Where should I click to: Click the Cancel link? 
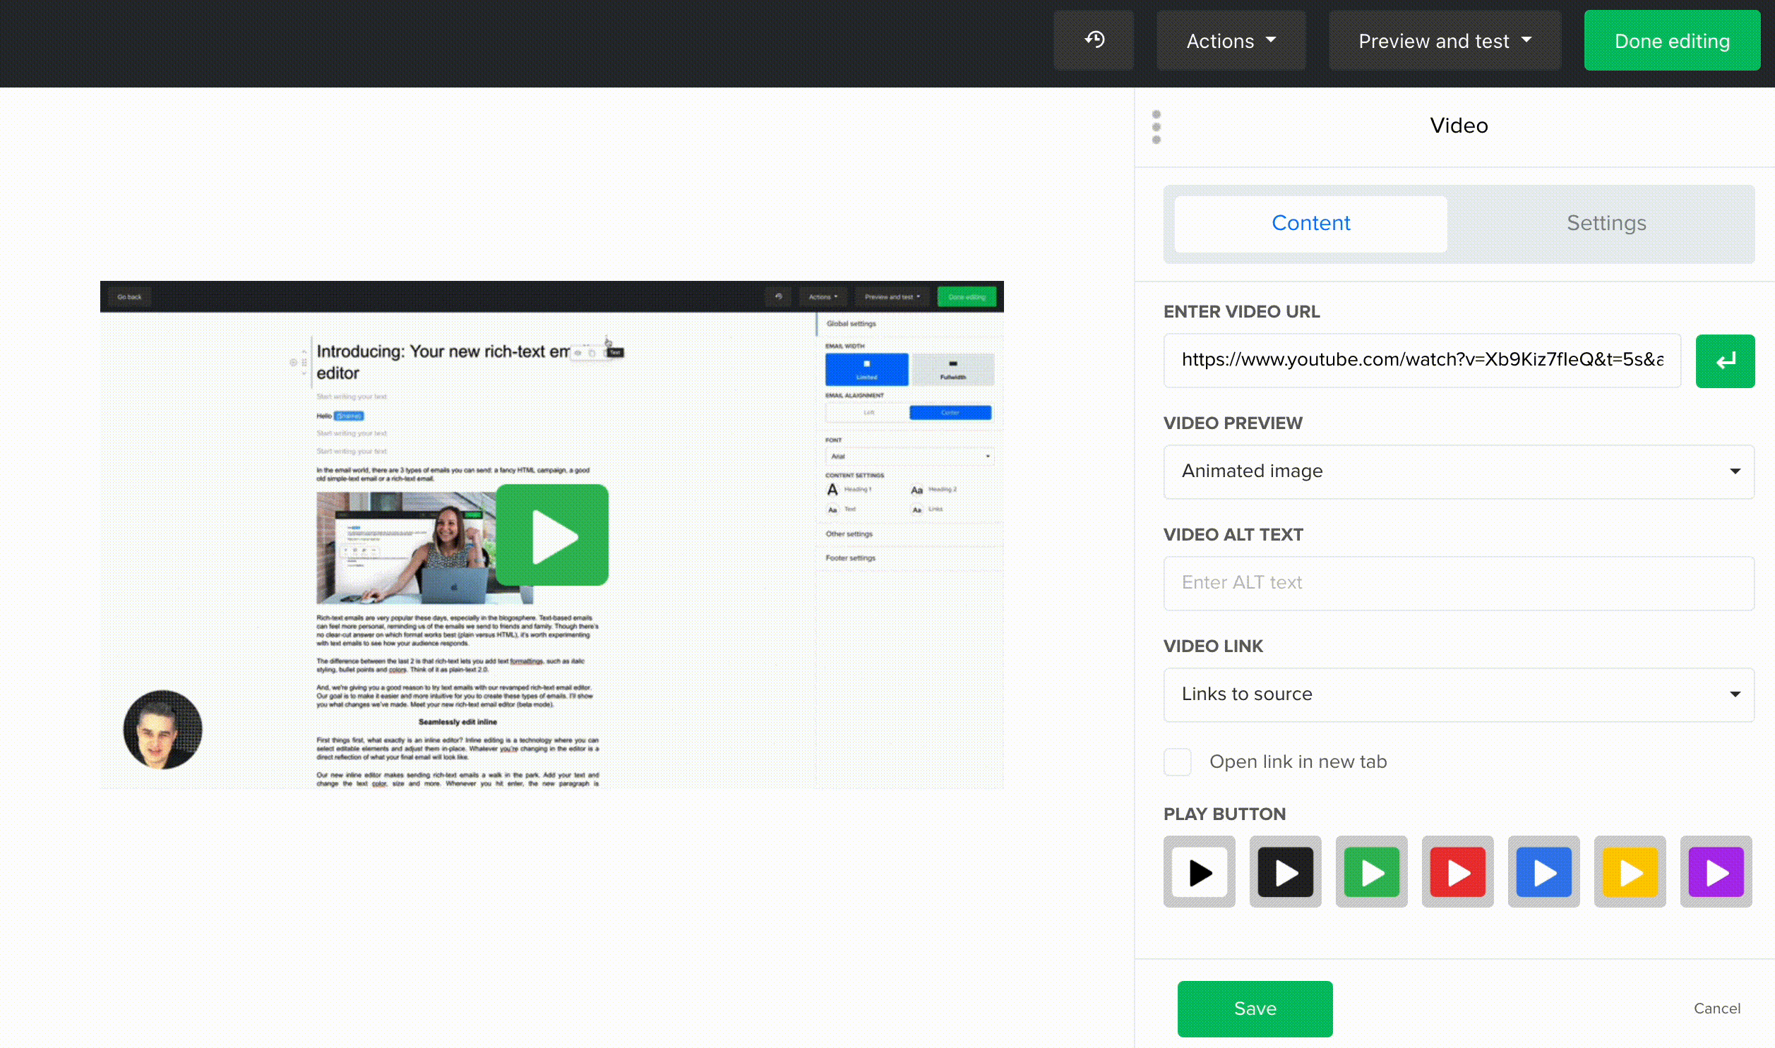[x=1717, y=1008]
